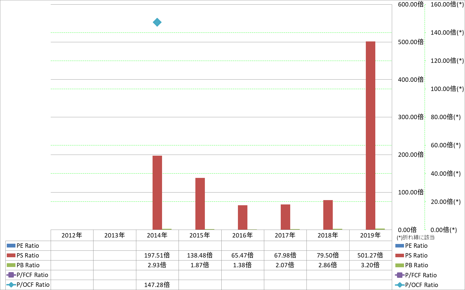
Task: Click the PE Ratio label in left legend
Action: (x=28, y=246)
